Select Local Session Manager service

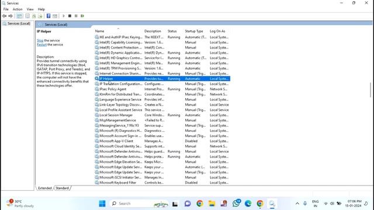tap(162, 116)
